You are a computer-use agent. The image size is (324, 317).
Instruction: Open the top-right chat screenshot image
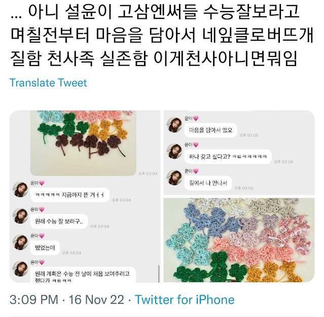[x=239, y=152]
